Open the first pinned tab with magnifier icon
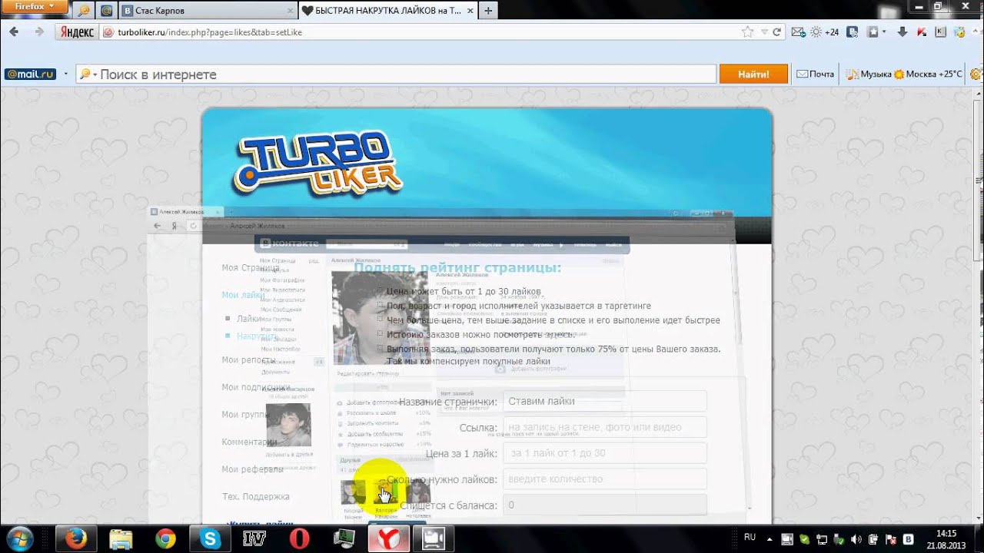 84,11
